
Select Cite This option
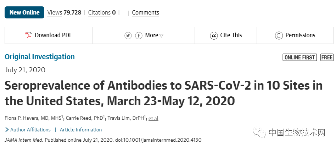coord(231,35)
